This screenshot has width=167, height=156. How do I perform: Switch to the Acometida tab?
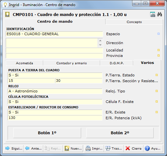(24, 63)
